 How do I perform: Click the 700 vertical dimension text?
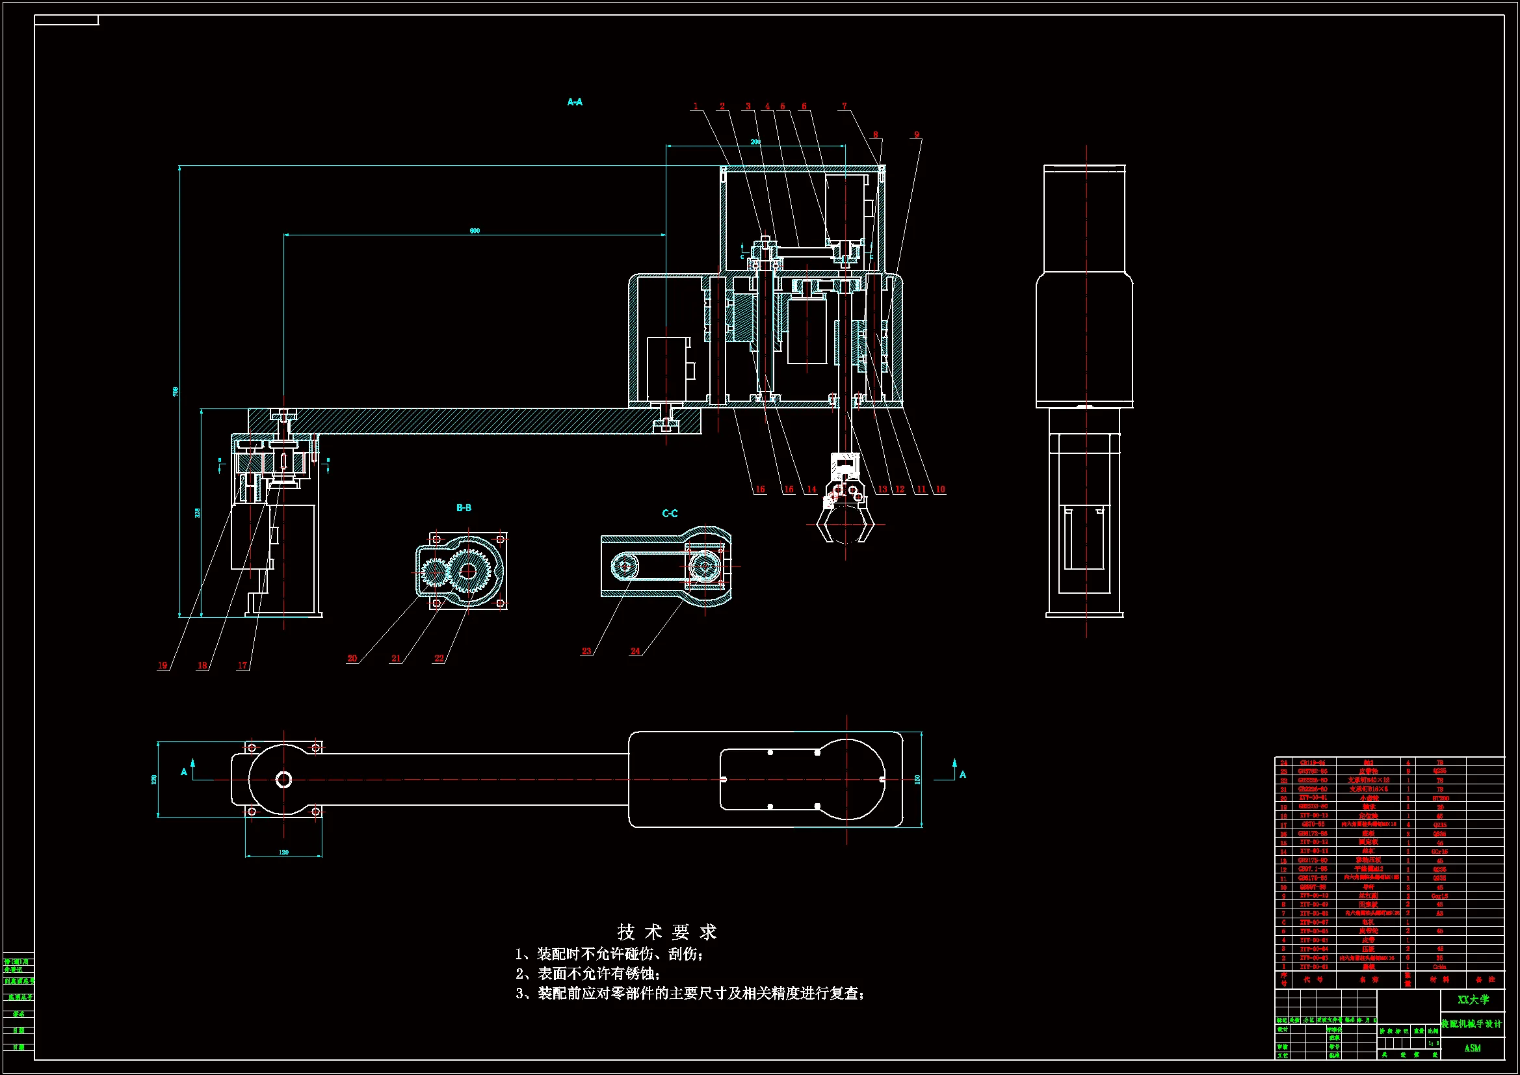(176, 392)
